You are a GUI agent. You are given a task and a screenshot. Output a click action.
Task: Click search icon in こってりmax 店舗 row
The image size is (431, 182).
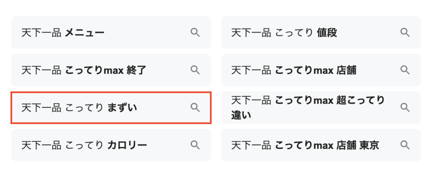click(405, 70)
